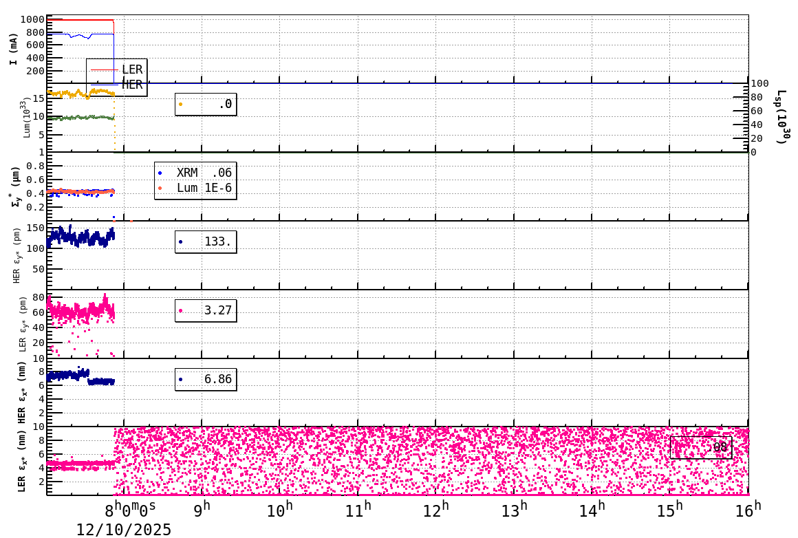Click the date label 12/10/2025

[124, 530]
